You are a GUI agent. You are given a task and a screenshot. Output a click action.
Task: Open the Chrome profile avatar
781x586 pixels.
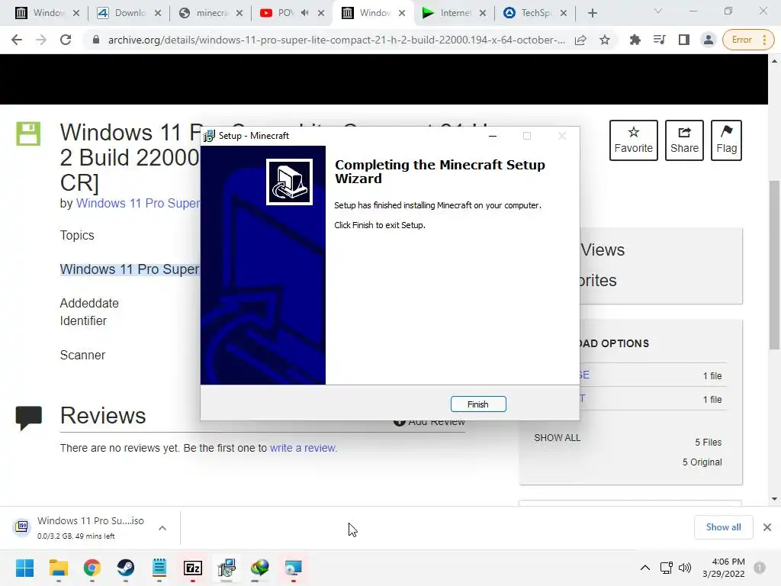click(708, 40)
